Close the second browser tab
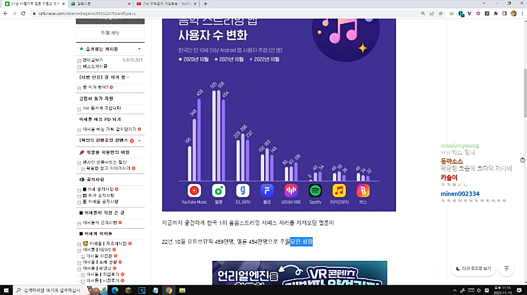This screenshot has width=527, height=295. click(x=129, y=4)
